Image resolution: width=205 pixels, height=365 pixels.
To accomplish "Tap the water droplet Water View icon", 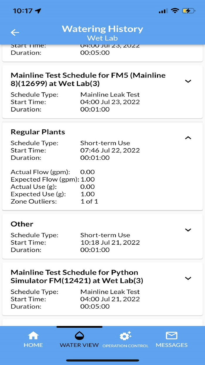I will click(79, 335).
